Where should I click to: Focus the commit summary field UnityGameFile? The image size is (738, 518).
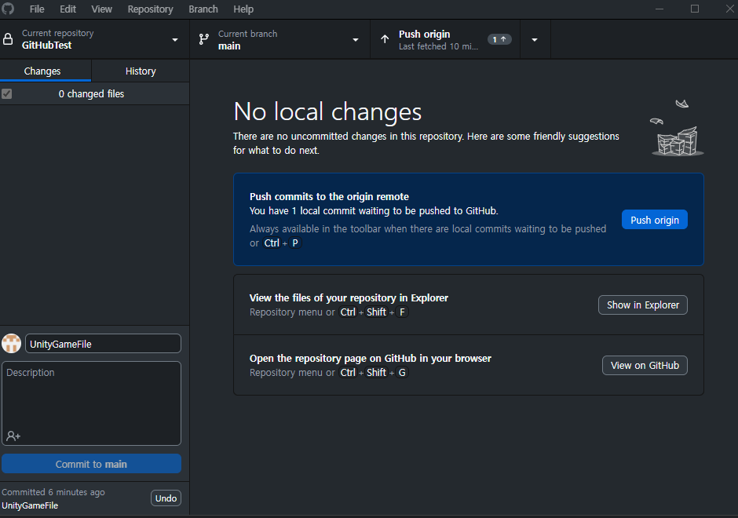[103, 344]
